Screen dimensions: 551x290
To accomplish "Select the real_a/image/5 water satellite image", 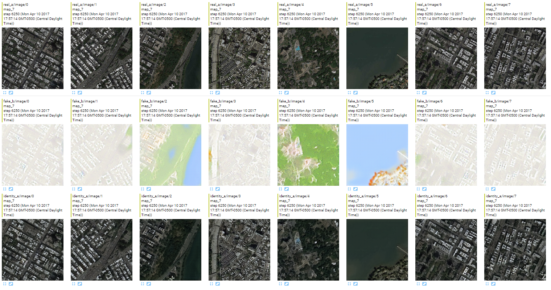I will pyautogui.click(x=377, y=58).
